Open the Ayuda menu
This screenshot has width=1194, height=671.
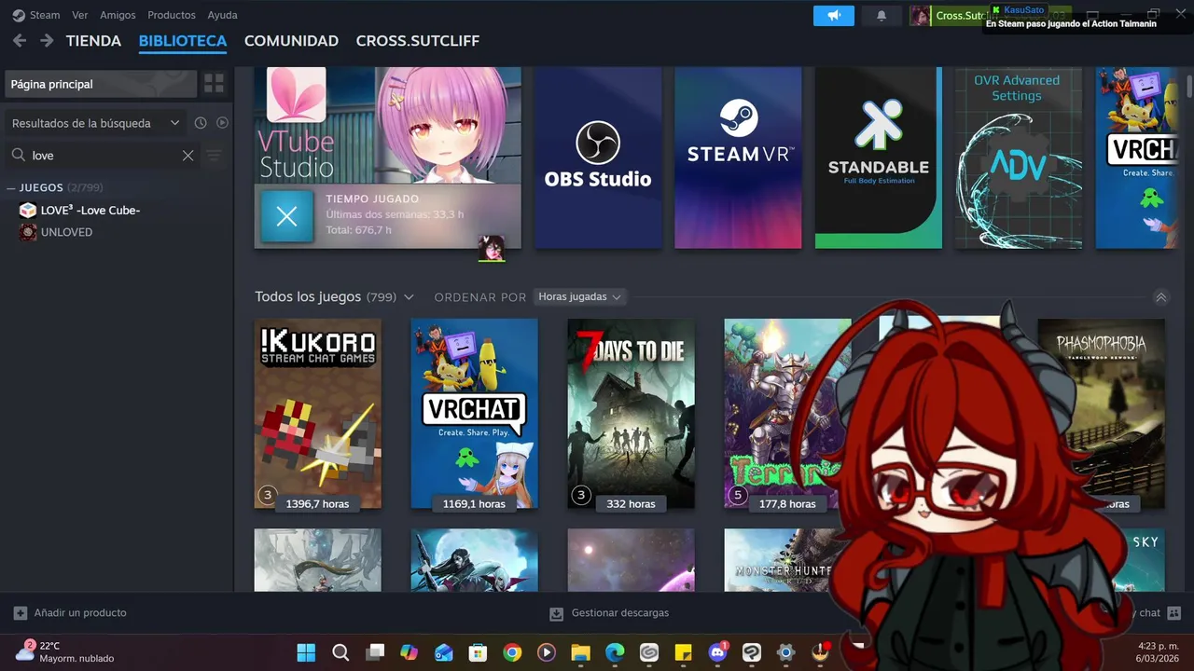222,15
